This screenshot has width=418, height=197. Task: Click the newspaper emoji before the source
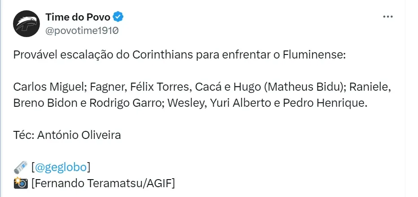pos(20,167)
